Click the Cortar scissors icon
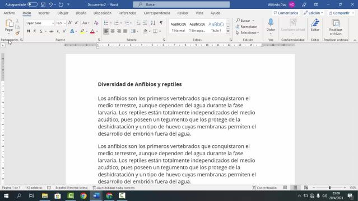The width and height of the screenshot is (358, 201). click(x=17, y=21)
